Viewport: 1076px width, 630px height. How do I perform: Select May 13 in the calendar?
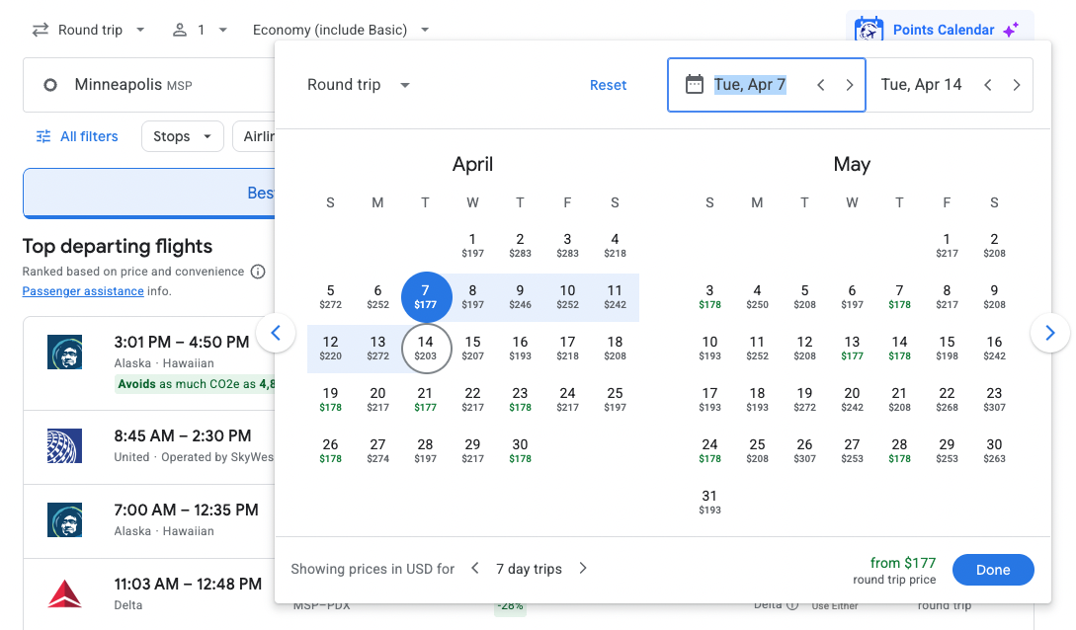coord(852,350)
